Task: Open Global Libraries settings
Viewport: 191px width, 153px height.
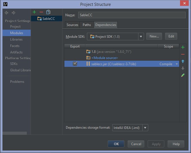Action: point(21,70)
